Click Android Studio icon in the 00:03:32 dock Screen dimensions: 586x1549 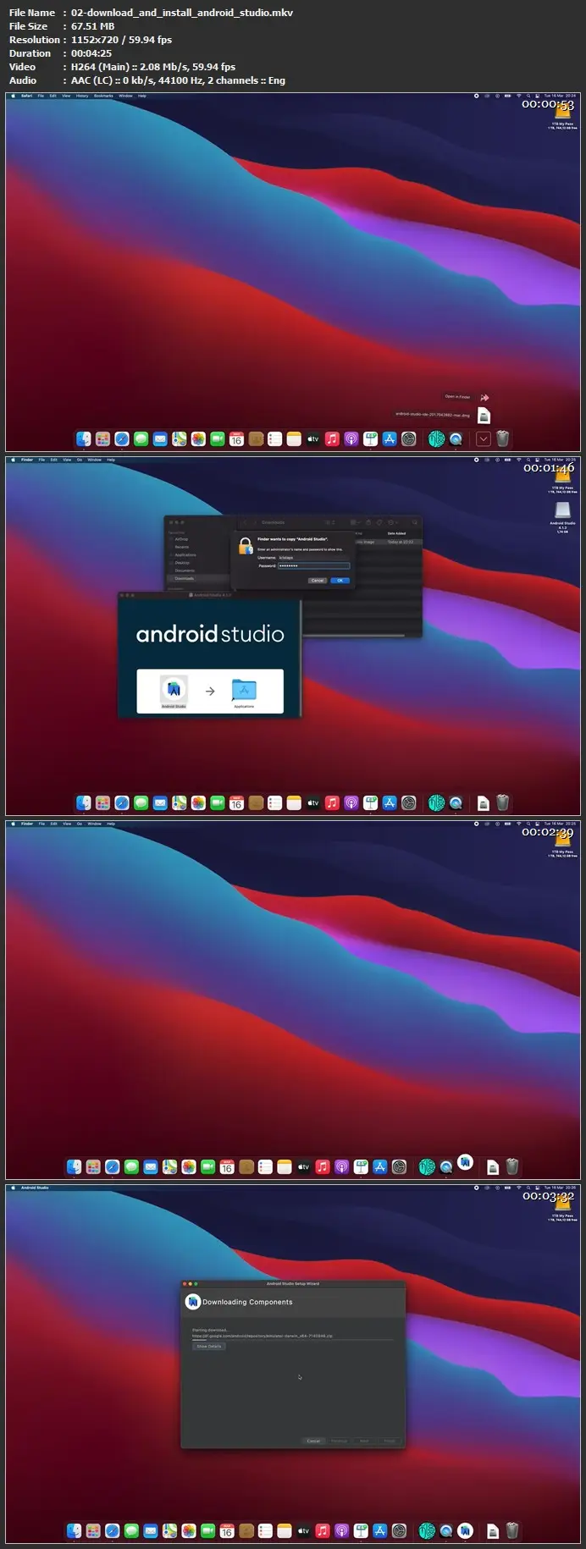pyautogui.click(x=465, y=1530)
